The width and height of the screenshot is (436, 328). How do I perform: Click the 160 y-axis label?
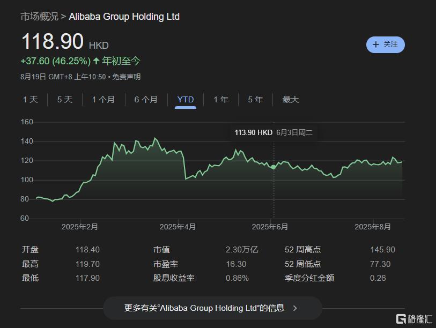coord(27,122)
